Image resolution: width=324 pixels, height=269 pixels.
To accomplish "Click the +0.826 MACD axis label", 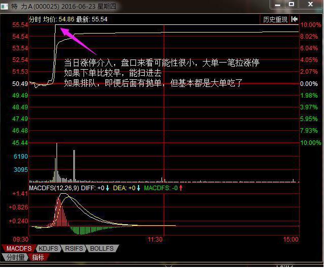I will click(18, 207).
